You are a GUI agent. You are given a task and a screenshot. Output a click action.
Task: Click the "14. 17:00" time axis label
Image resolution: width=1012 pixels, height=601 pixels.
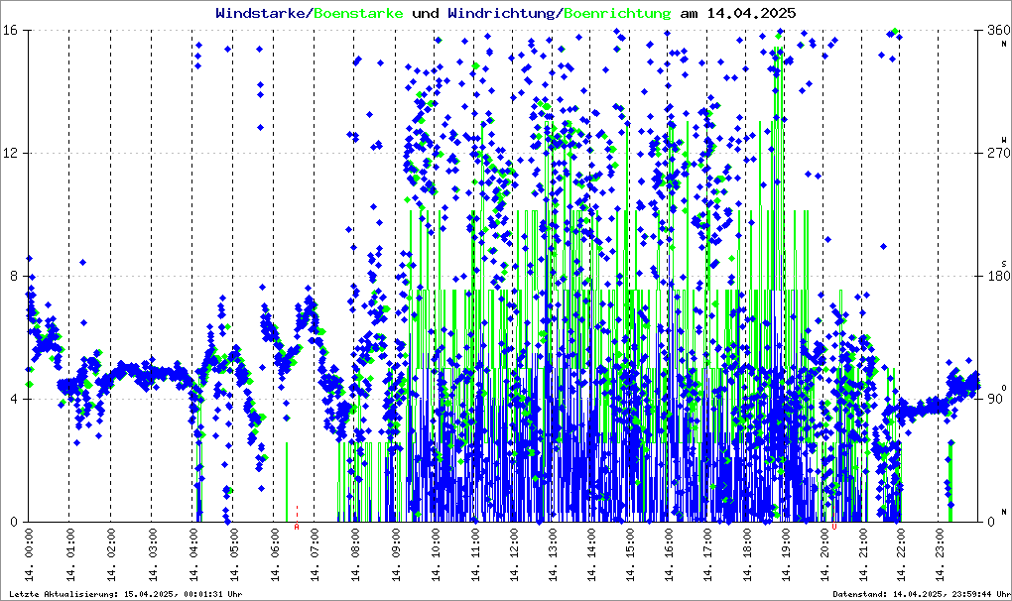tap(707, 555)
